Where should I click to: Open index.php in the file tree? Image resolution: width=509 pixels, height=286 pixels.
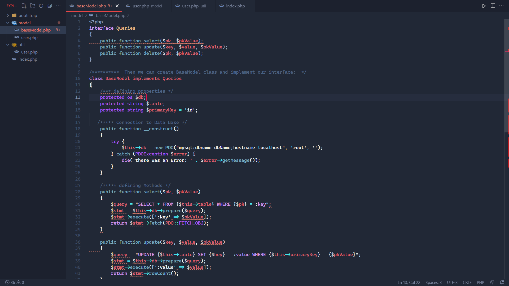tap(33, 59)
